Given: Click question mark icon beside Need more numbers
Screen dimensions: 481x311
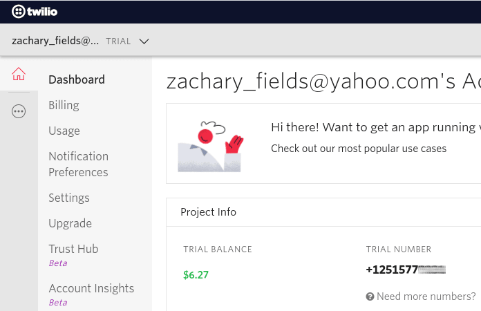Looking at the screenshot, I should (x=370, y=296).
